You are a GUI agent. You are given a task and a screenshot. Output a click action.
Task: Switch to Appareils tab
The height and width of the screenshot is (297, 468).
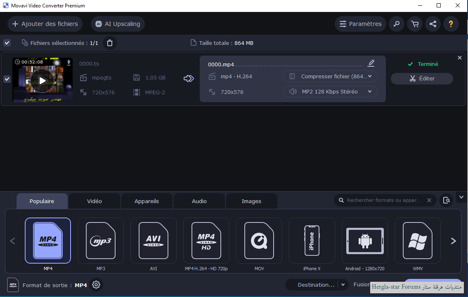tap(147, 201)
